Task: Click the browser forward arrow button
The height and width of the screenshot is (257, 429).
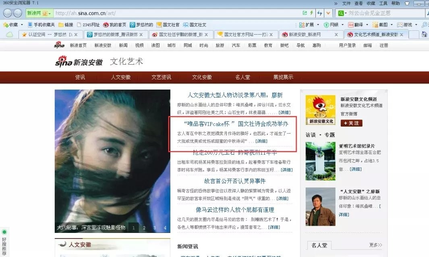Action: tap(17, 13)
